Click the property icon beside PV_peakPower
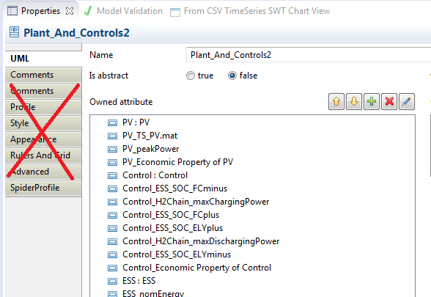This screenshot has width=431, height=297. (x=112, y=149)
